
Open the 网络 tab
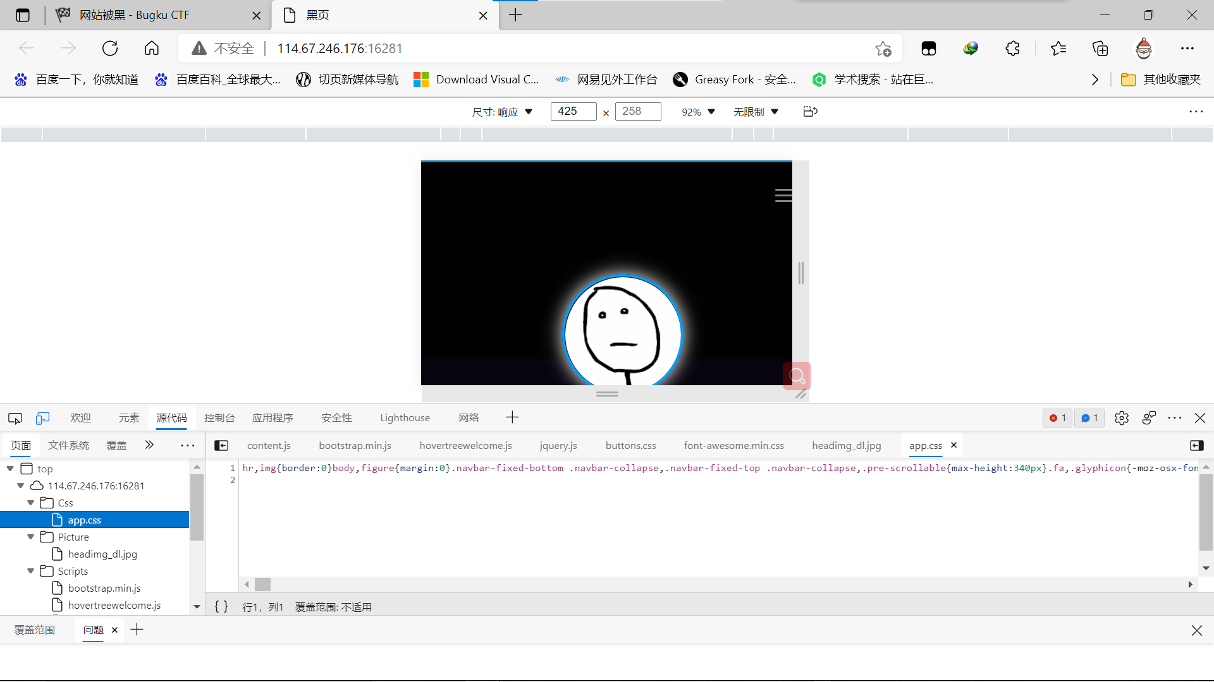click(469, 418)
